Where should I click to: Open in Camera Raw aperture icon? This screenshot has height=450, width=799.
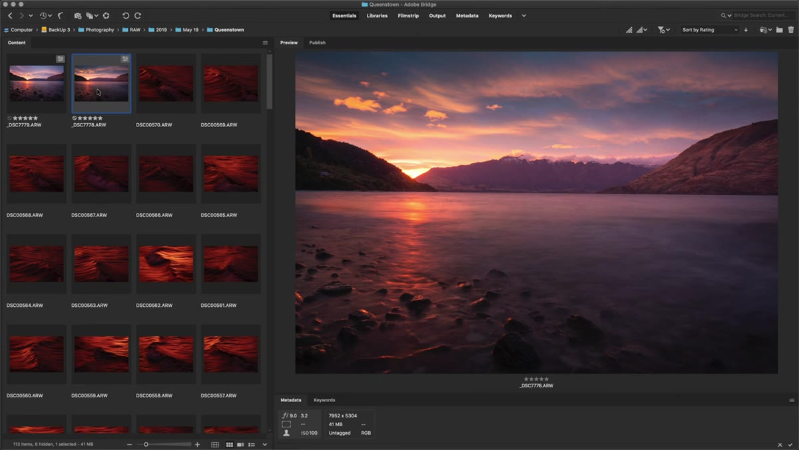(x=106, y=15)
